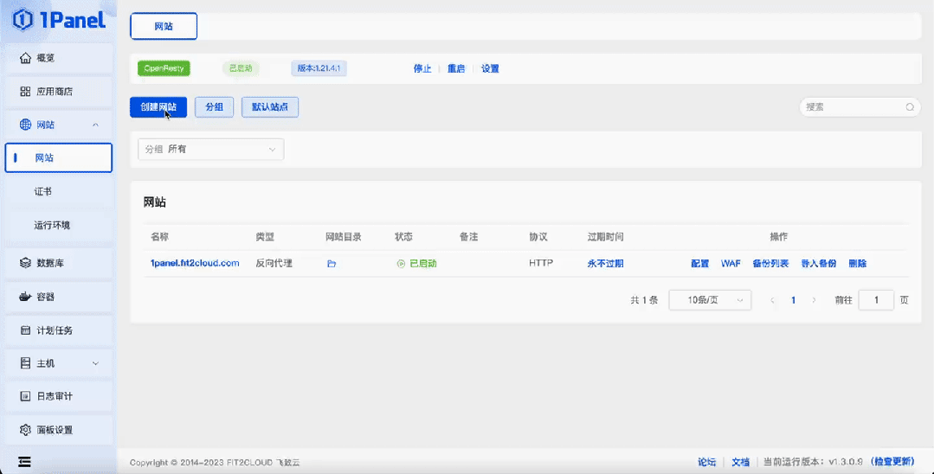934x474 pixels.
Task: Open 计划任务 scheduled tasks
Action: pos(58,330)
